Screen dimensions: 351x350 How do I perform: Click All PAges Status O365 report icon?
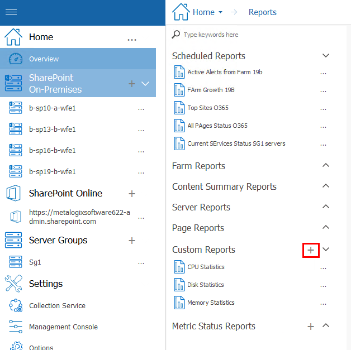coord(179,126)
